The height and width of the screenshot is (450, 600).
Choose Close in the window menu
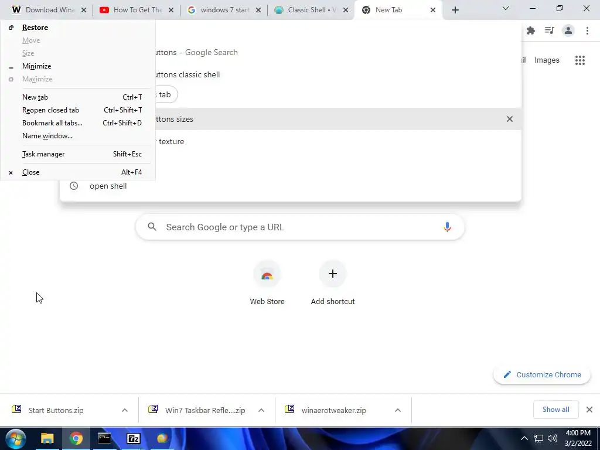click(78, 172)
